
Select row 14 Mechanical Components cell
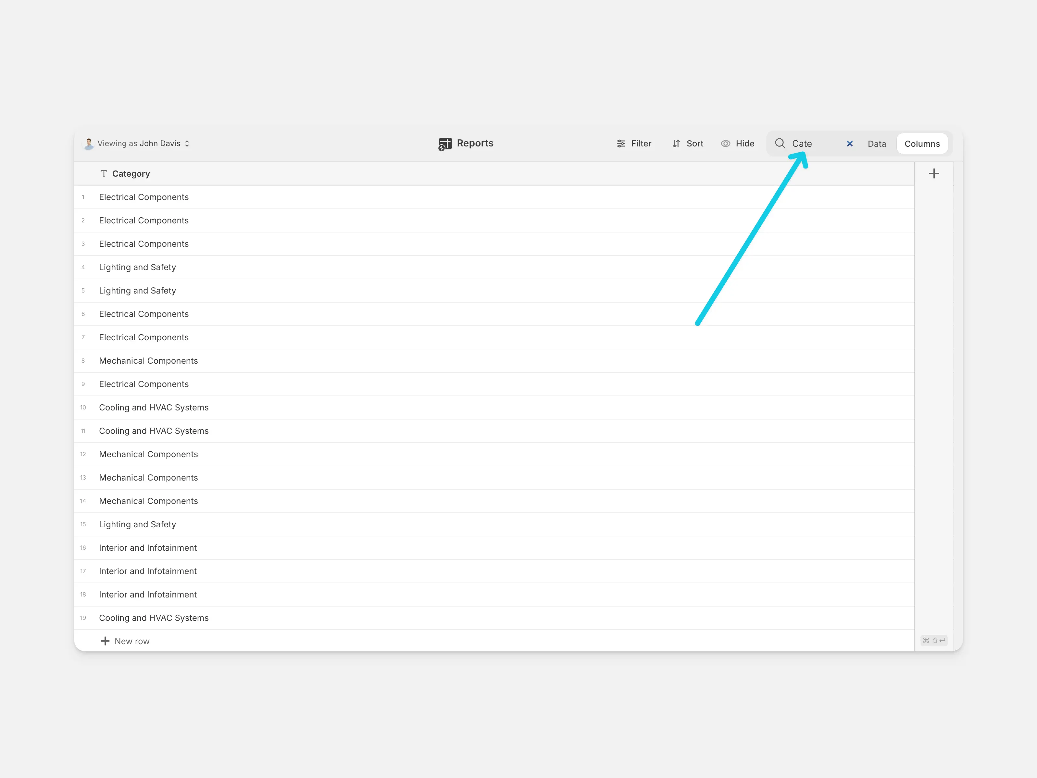[494, 501]
